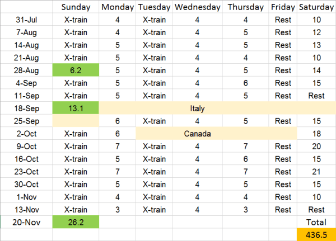Click Saturday's 18 cell in 2-Oct row

[x=317, y=134]
